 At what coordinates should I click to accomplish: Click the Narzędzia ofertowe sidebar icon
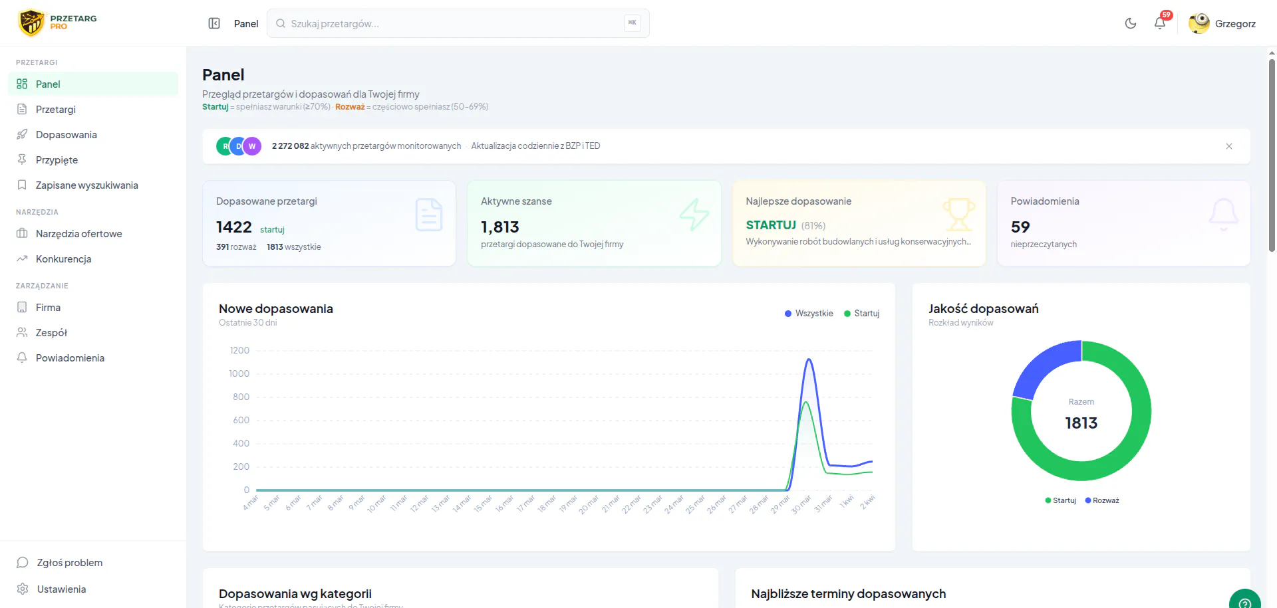22,233
